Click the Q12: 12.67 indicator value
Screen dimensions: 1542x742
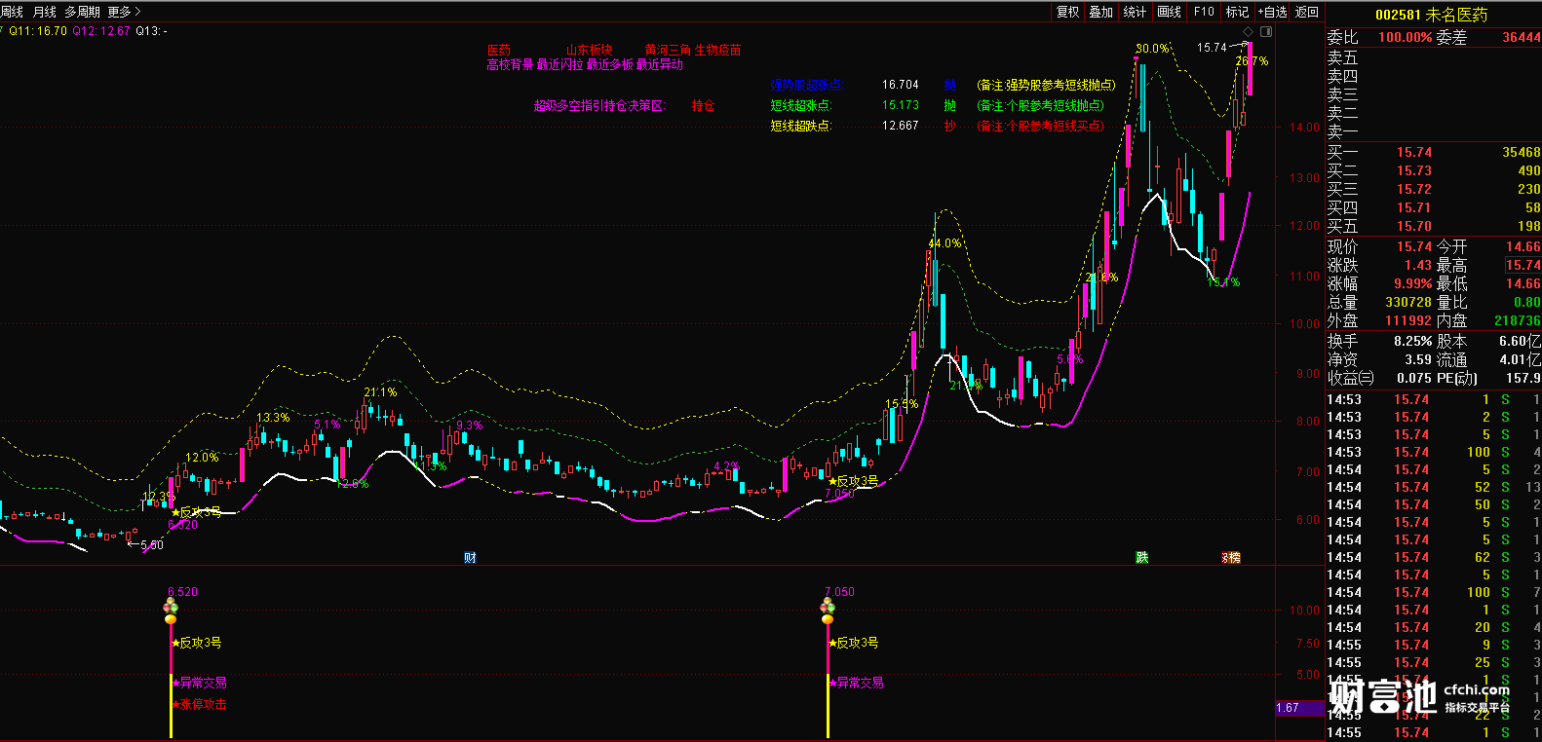click(x=101, y=31)
